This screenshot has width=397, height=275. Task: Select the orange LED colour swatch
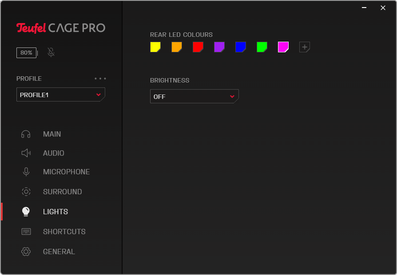177,47
